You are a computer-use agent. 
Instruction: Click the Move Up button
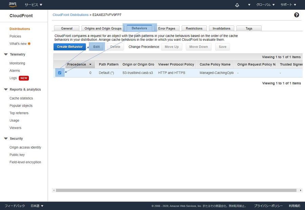[171, 47]
